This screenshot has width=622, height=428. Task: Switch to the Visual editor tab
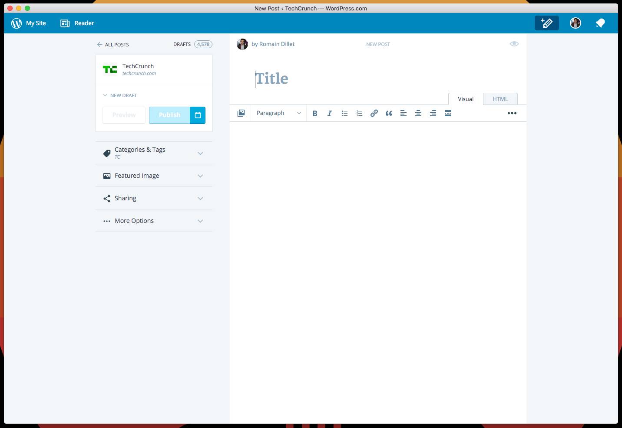tap(466, 99)
